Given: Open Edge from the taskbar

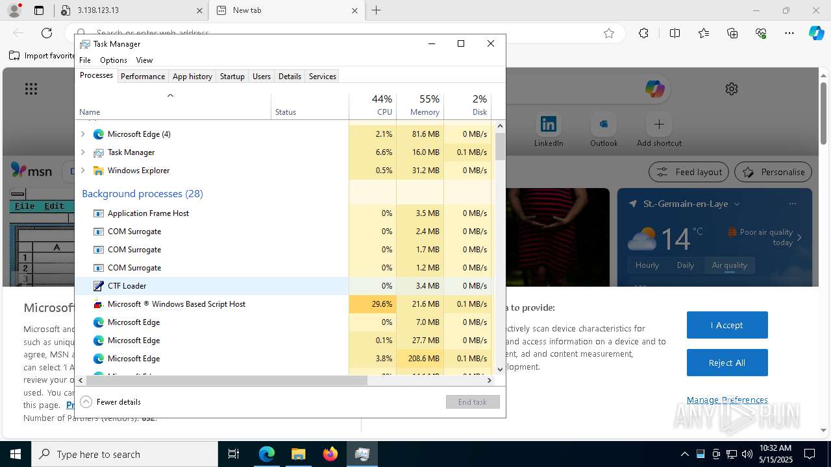Looking at the screenshot, I should pos(267,454).
